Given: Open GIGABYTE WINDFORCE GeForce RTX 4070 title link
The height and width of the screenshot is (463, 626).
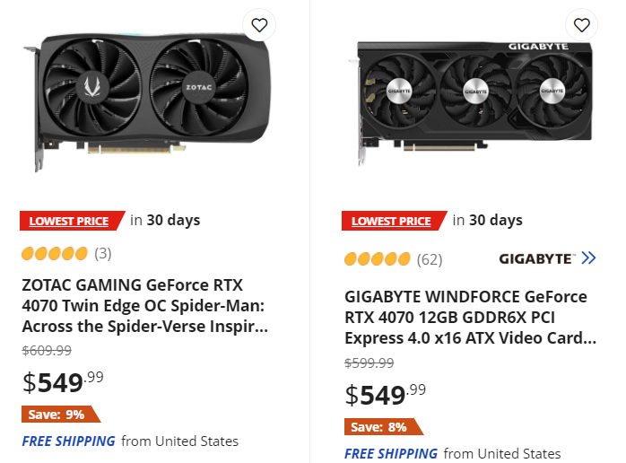Looking at the screenshot, I should (x=467, y=317).
